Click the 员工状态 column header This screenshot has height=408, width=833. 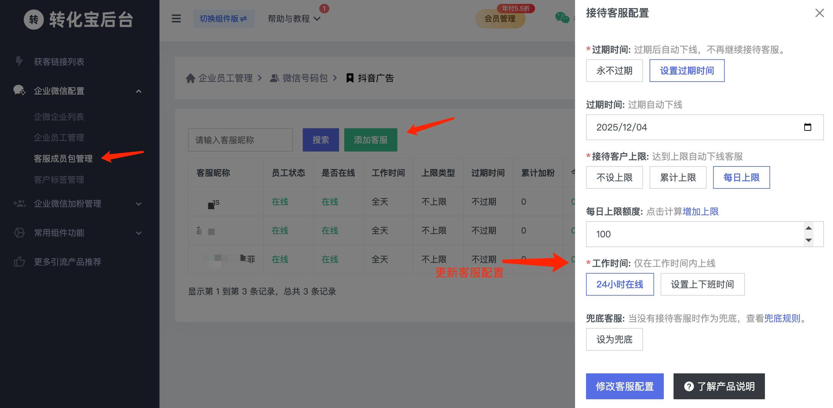(x=288, y=173)
